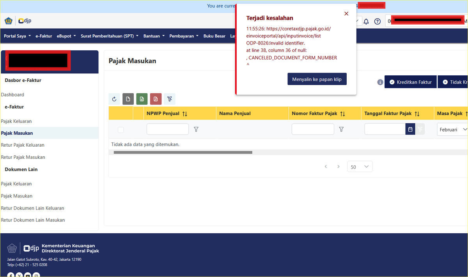Click the Telp: (+62) 21 - 525 0208 footer text

click(x=27, y=265)
